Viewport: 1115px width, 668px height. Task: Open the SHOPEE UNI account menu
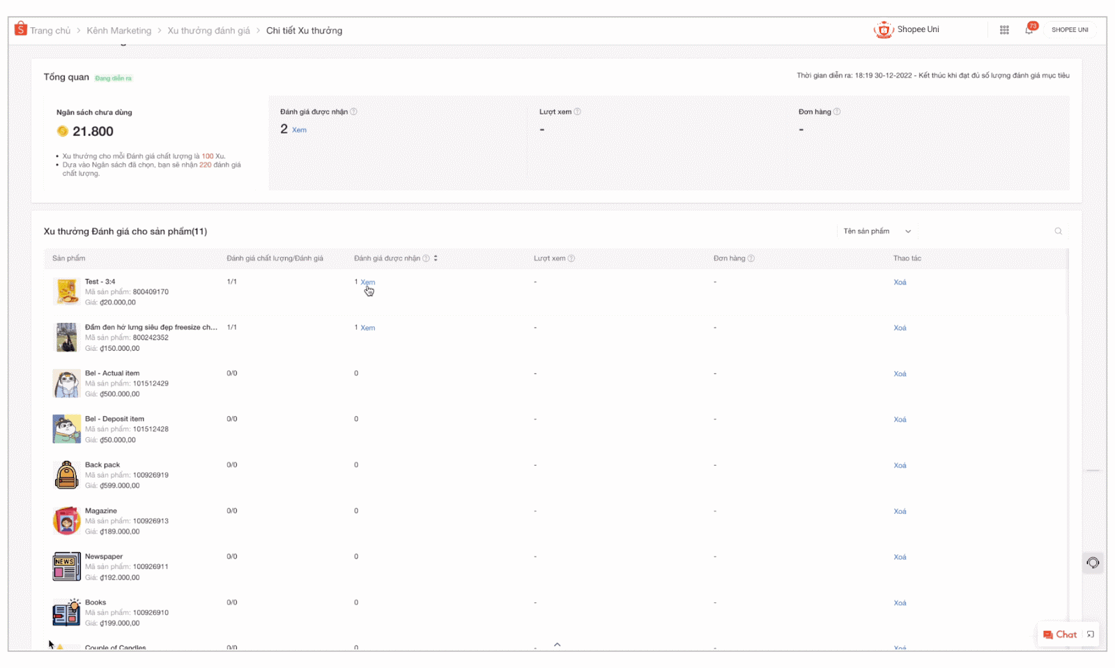tap(1069, 30)
